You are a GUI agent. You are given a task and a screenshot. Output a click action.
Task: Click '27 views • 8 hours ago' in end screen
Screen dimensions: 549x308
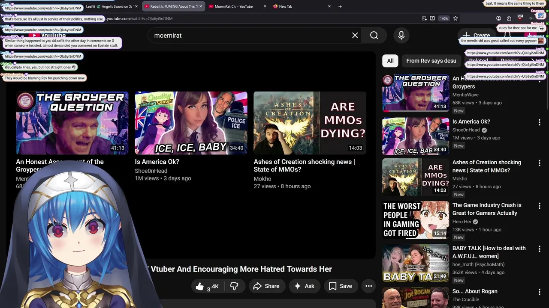[x=282, y=186]
